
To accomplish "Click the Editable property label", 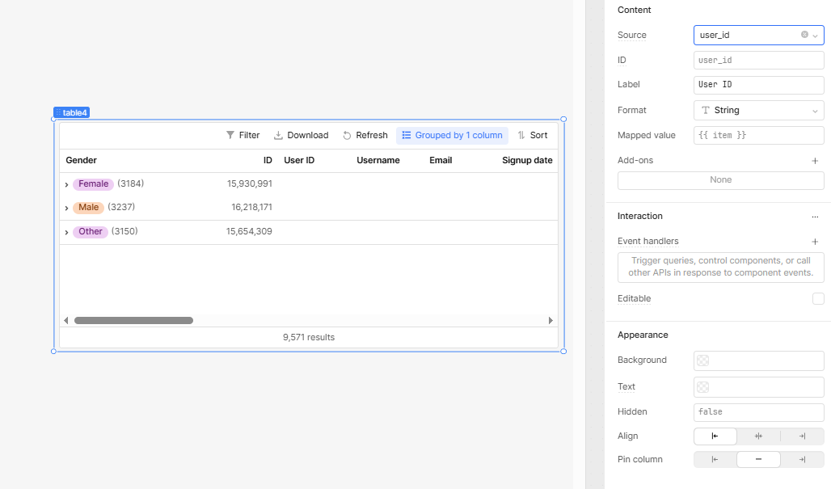I will 634,298.
